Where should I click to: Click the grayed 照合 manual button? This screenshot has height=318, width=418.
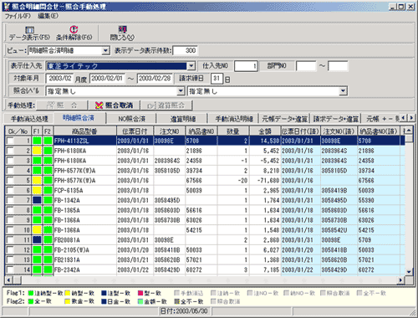point(62,105)
